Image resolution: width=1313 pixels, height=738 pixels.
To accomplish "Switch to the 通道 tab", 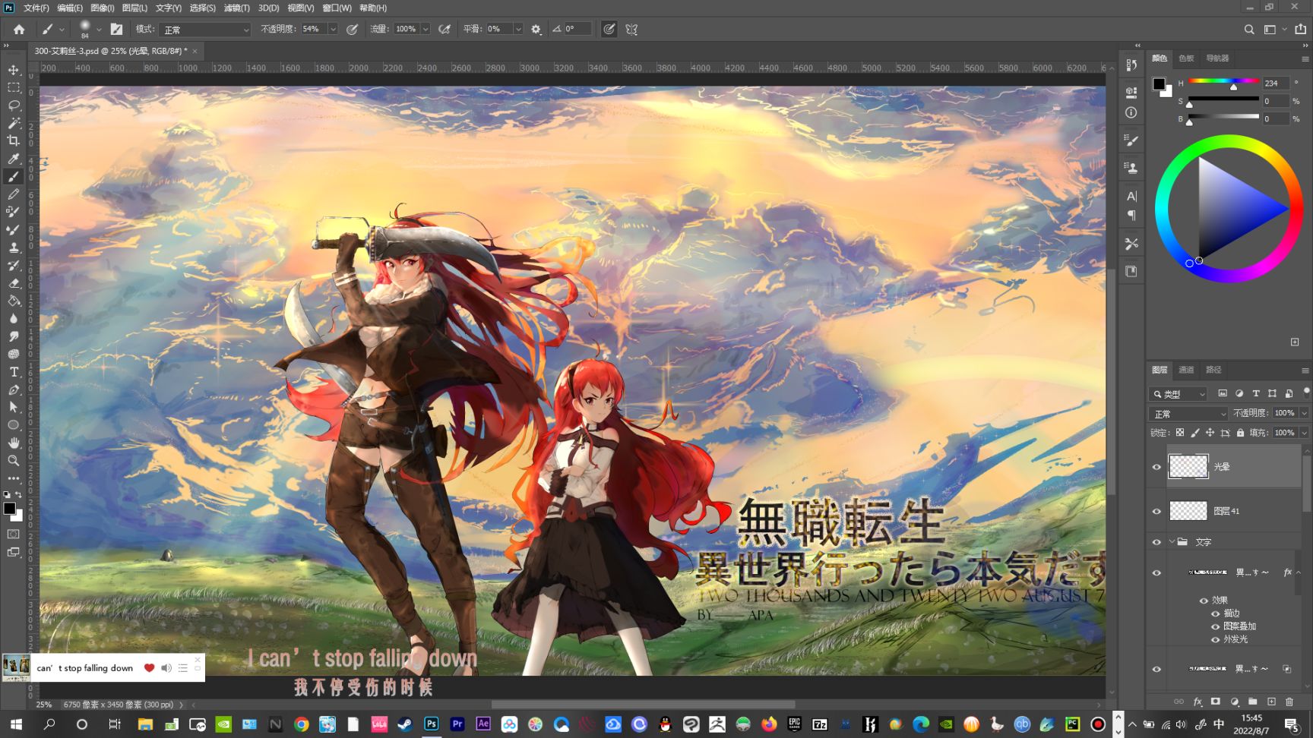I will pyautogui.click(x=1186, y=370).
